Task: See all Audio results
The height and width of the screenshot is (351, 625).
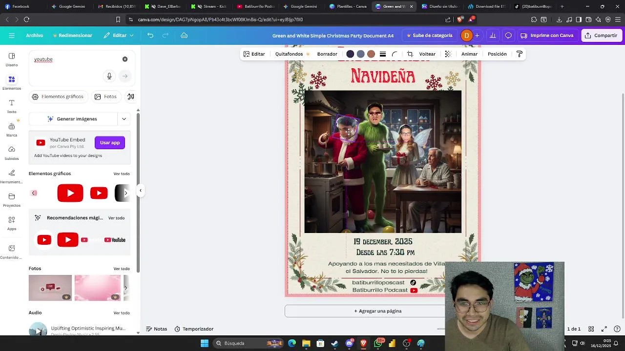Action: (122, 313)
